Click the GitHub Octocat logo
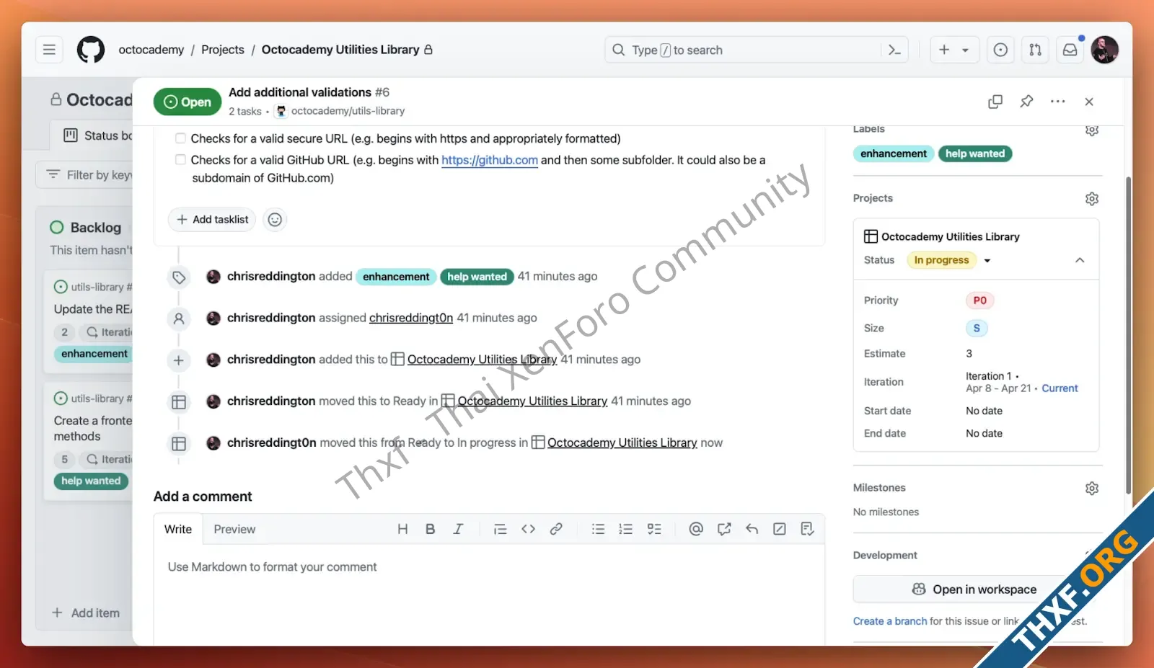This screenshot has height=668, width=1154. (x=91, y=50)
